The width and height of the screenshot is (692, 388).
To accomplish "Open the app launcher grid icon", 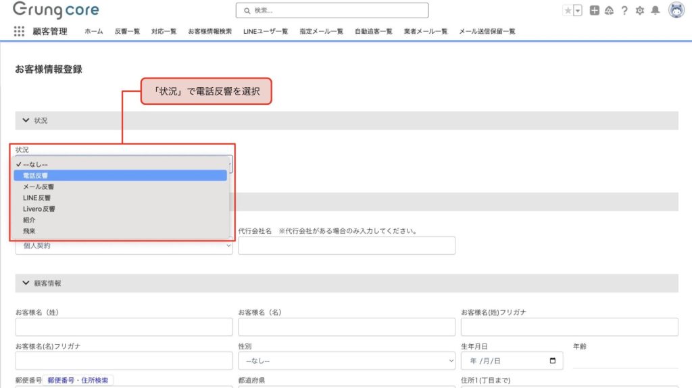I will 19,31.
